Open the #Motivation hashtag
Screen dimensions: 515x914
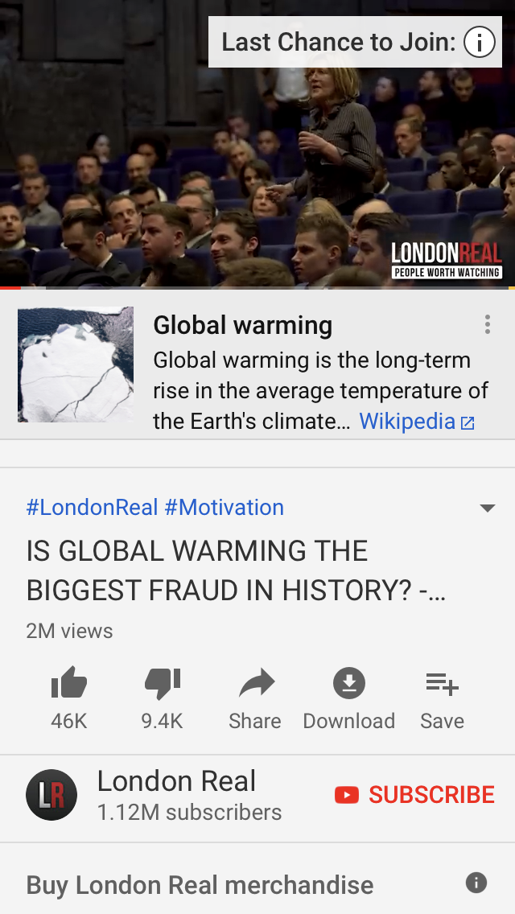pyautogui.click(x=224, y=507)
